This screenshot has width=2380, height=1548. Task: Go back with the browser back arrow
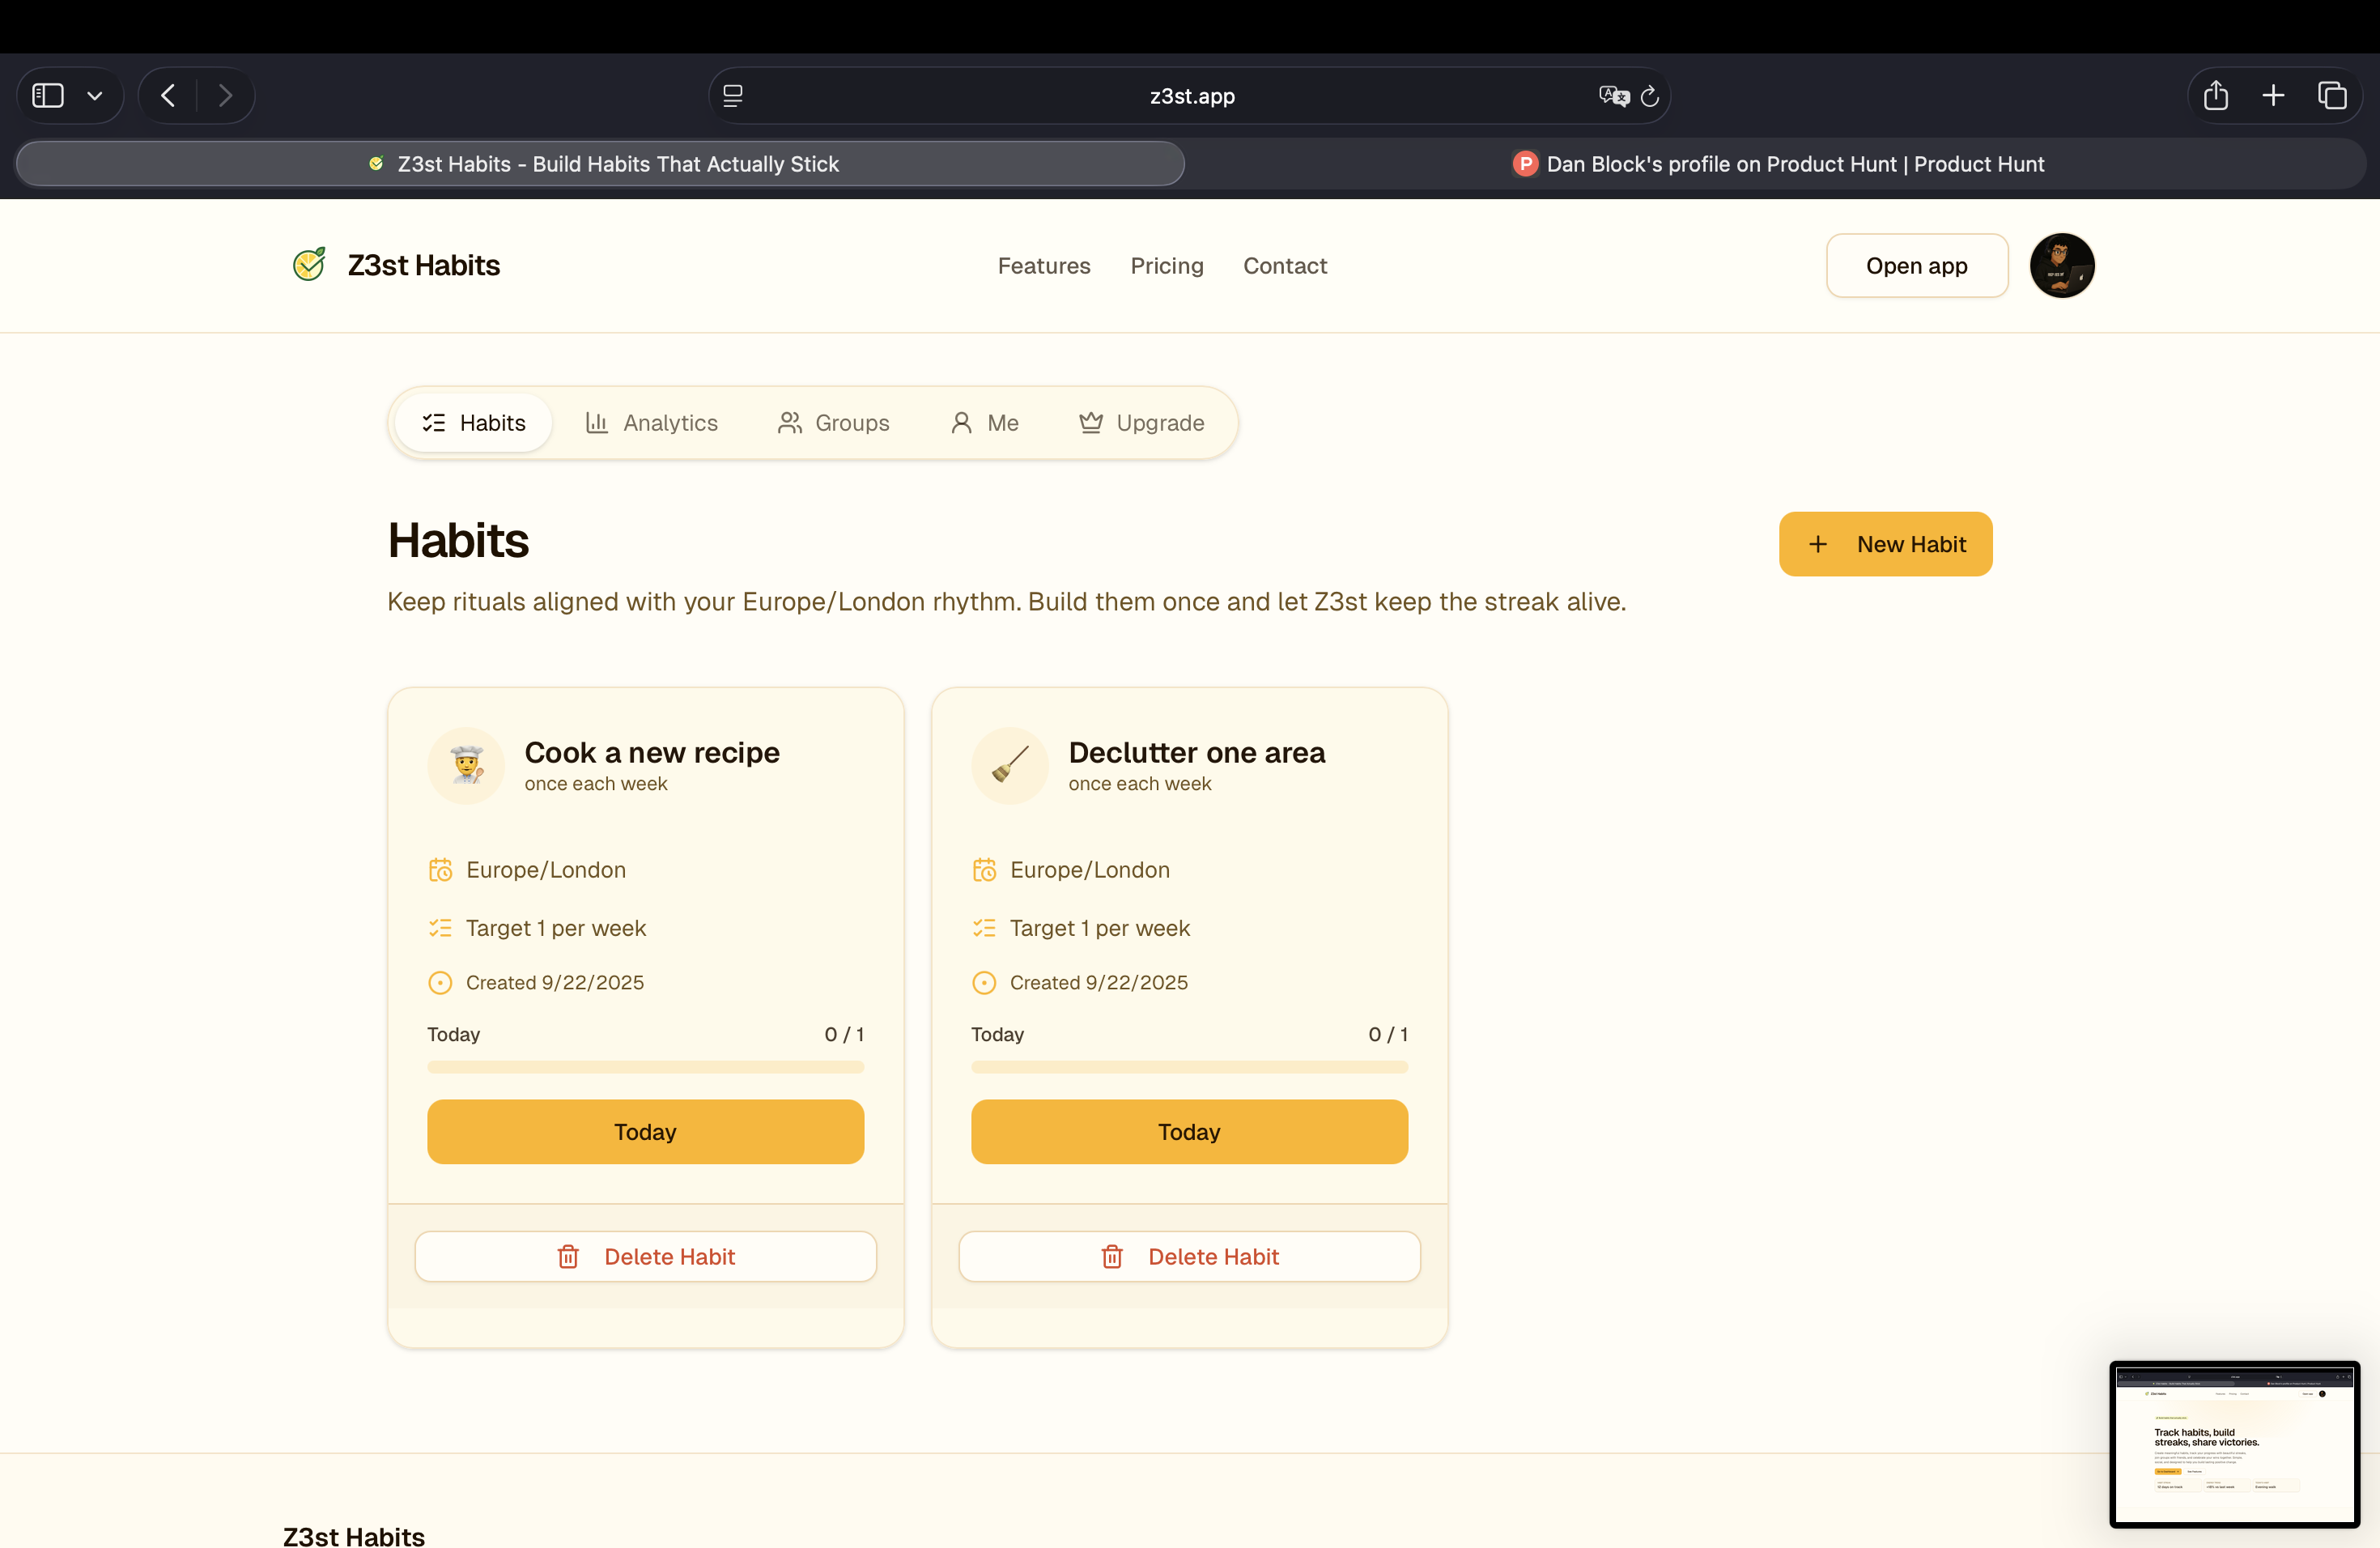pos(168,96)
